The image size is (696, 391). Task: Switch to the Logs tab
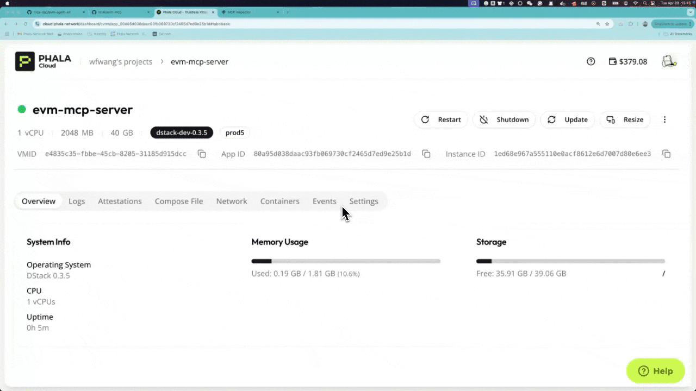coord(77,201)
